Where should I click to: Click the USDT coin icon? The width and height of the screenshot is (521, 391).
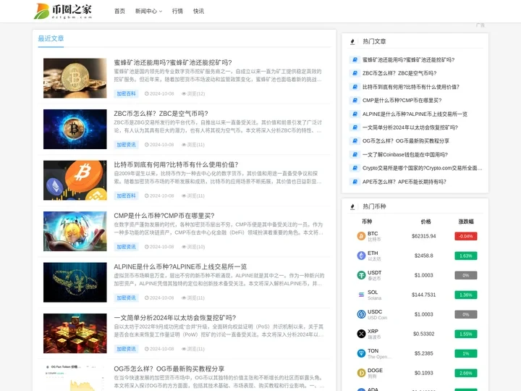click(x=361, y=275)
